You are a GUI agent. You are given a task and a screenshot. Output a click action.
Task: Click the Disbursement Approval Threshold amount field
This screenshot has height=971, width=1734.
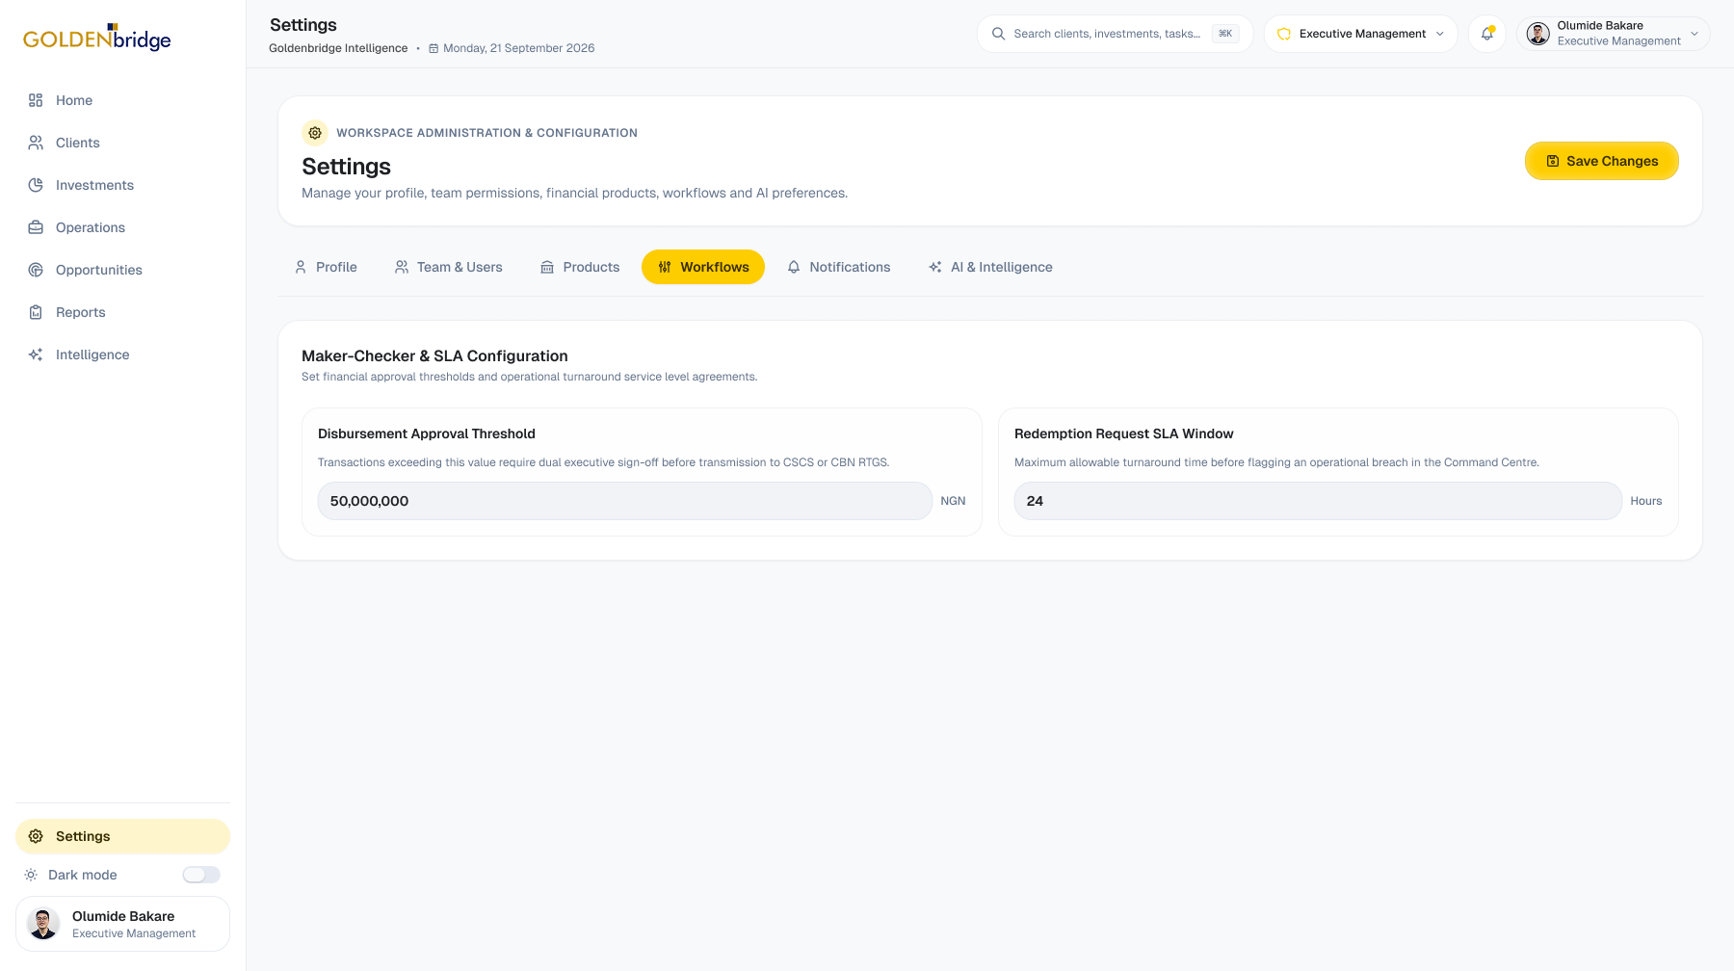click(x=624, y=501)
